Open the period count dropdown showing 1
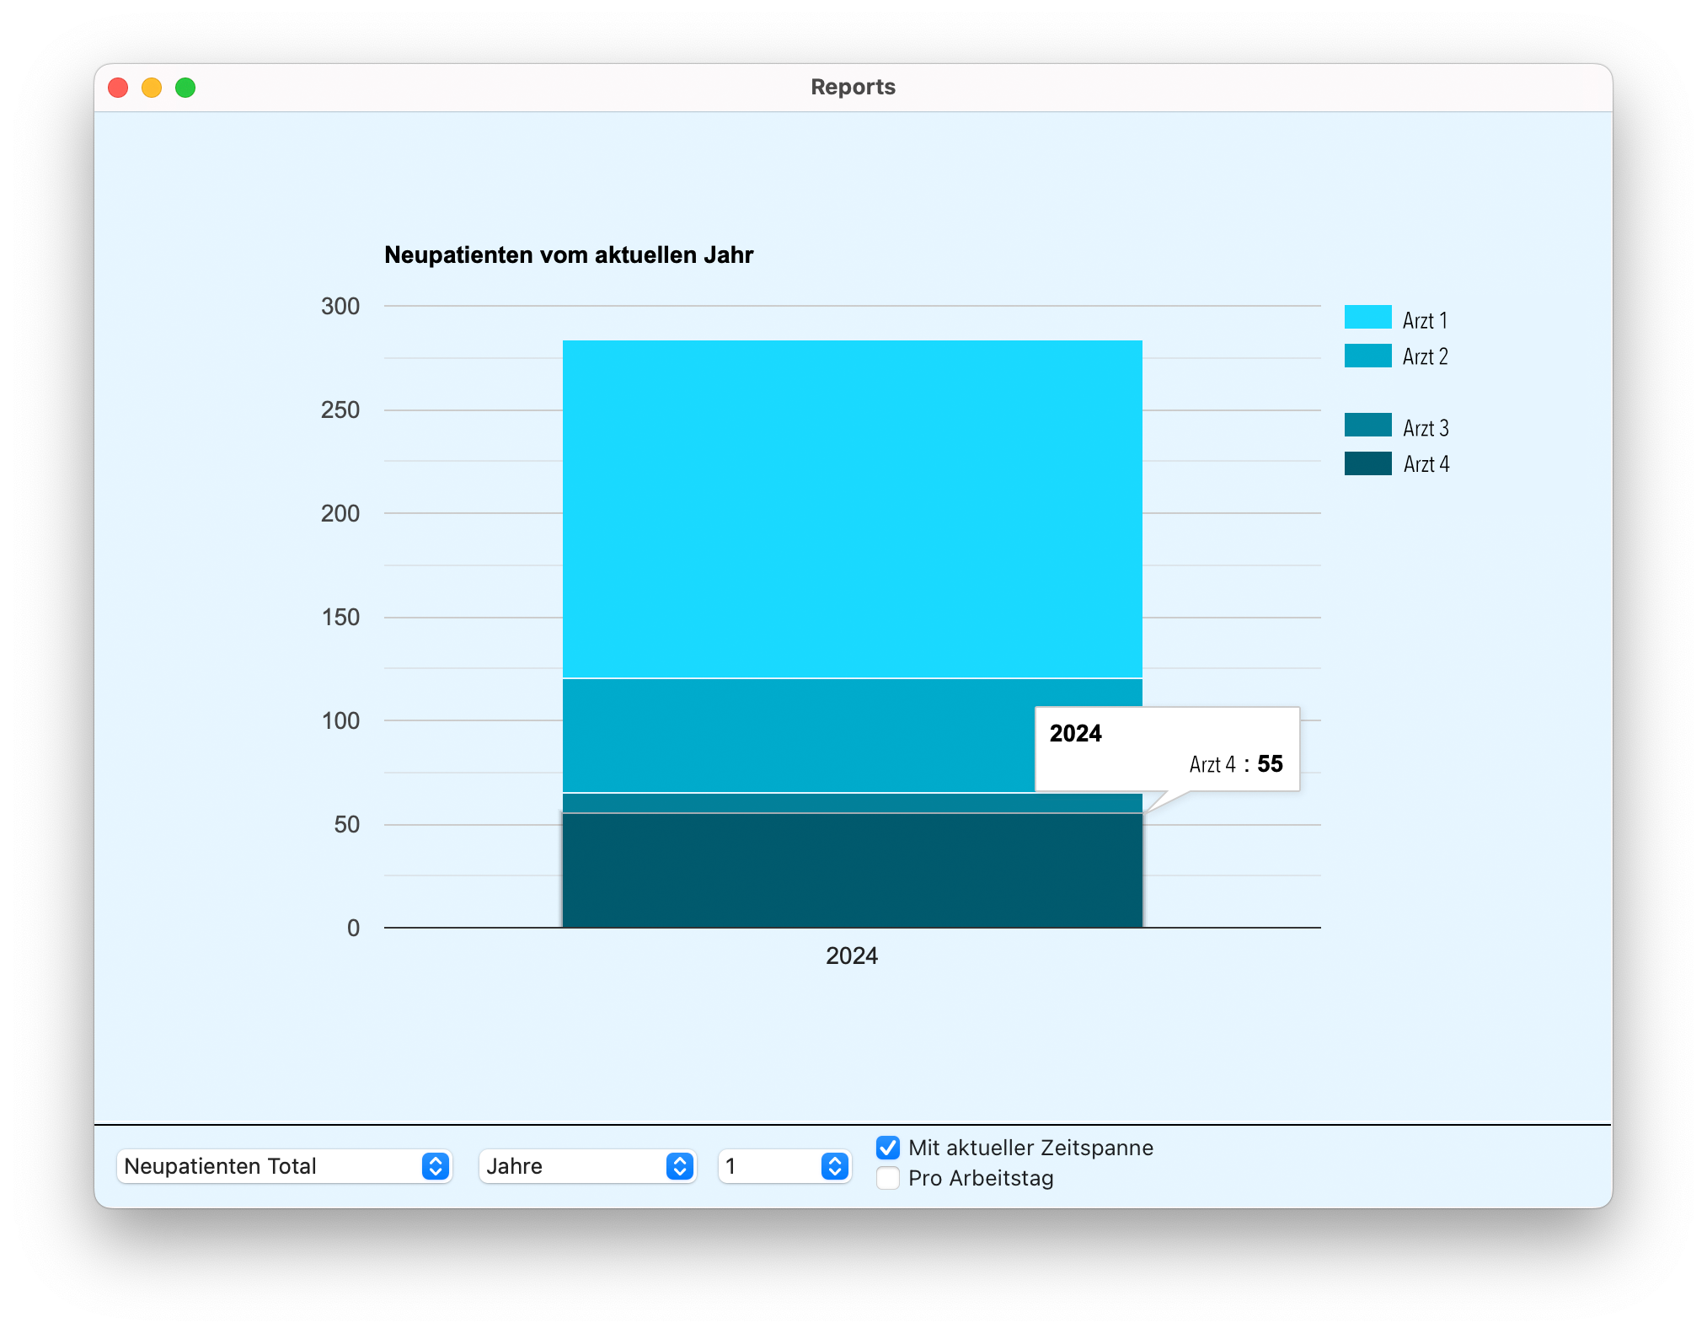This screenshot has height=1333, width=1707. (x=771, y=1166)
